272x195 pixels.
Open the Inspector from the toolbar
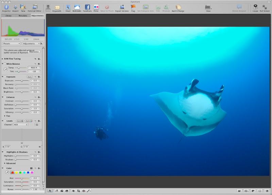coord(6,7)
